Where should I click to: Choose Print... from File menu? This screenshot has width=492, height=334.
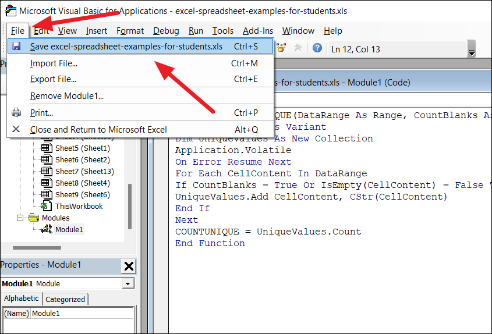140,112
